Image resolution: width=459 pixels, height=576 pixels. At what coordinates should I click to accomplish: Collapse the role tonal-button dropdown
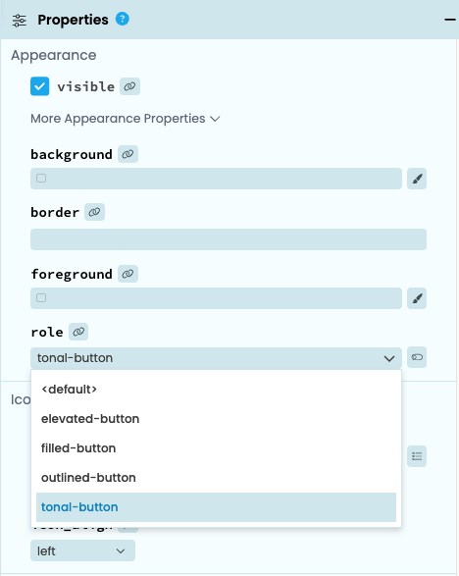pos(216,358)
